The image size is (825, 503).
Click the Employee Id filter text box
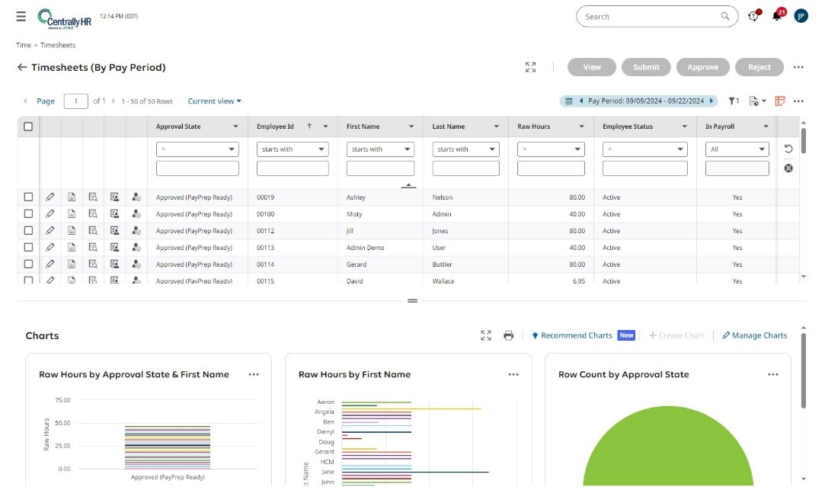pos(293,168)
